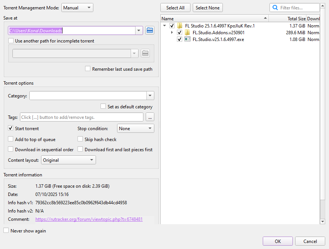Open the rutracker.org comment link

(x=89, y=219)
